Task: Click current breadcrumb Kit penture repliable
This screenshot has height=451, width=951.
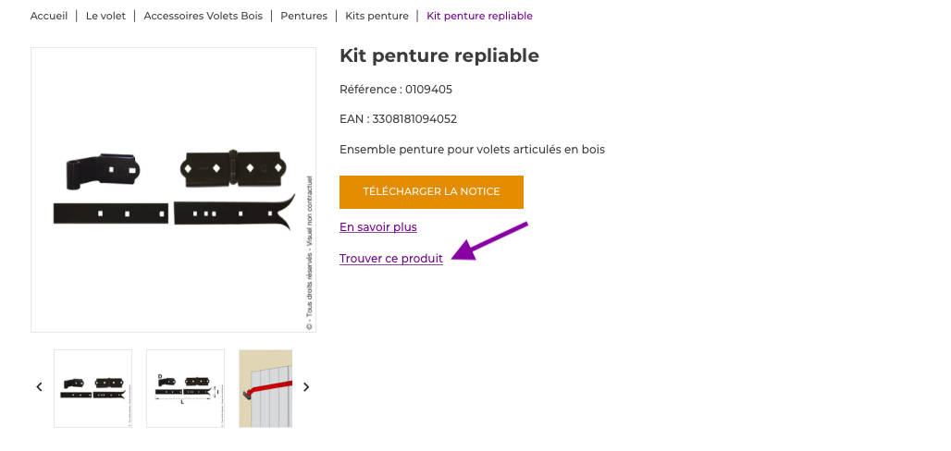Action: point(479,16)
